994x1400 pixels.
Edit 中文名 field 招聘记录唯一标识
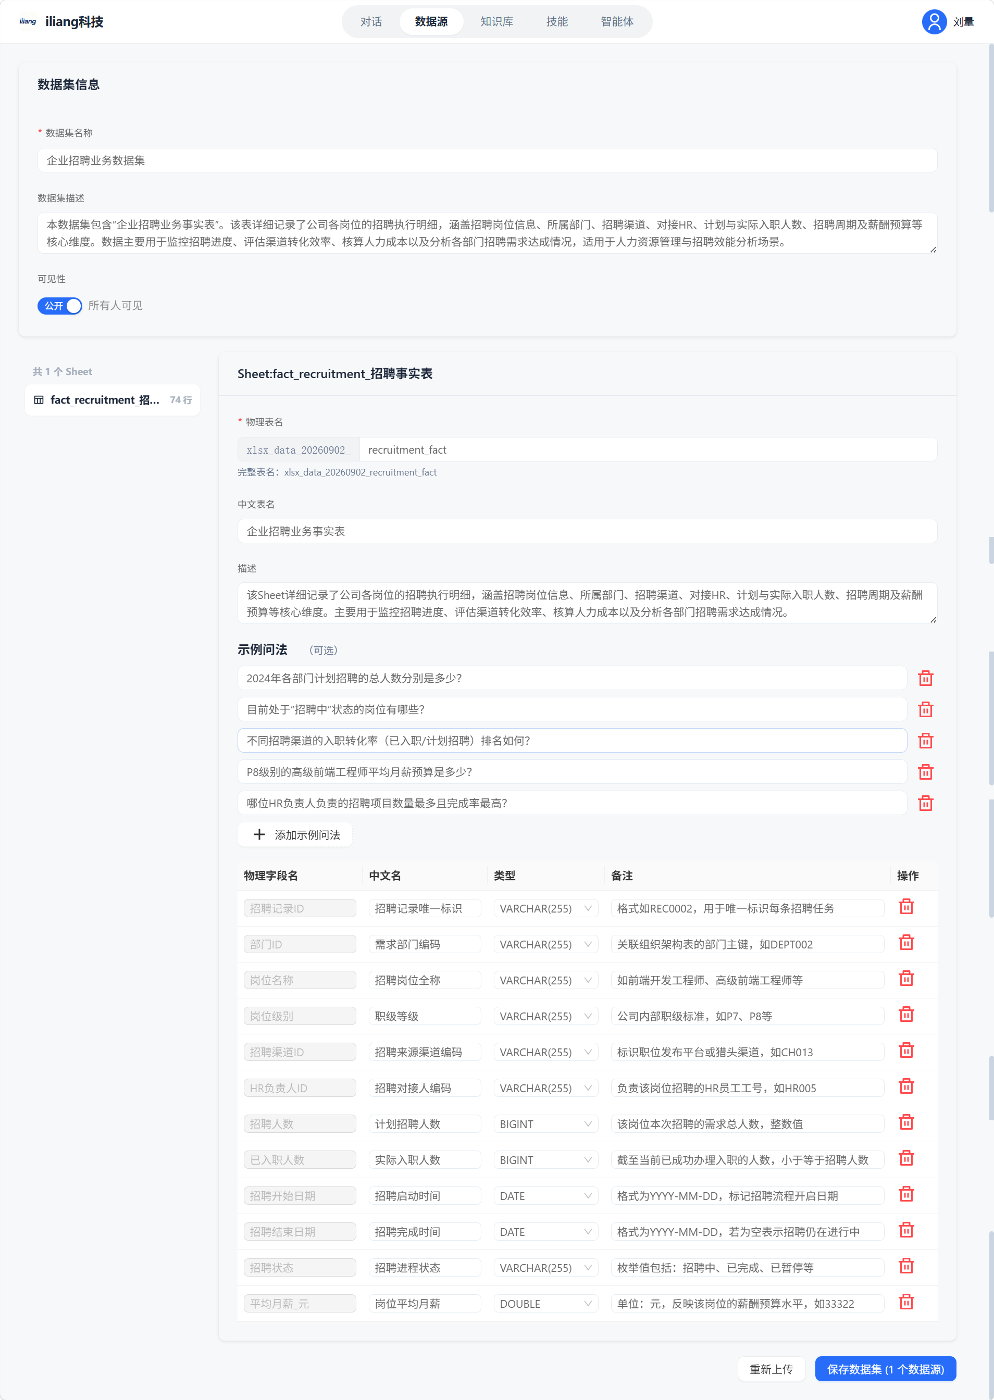click(x=425, y=909)
